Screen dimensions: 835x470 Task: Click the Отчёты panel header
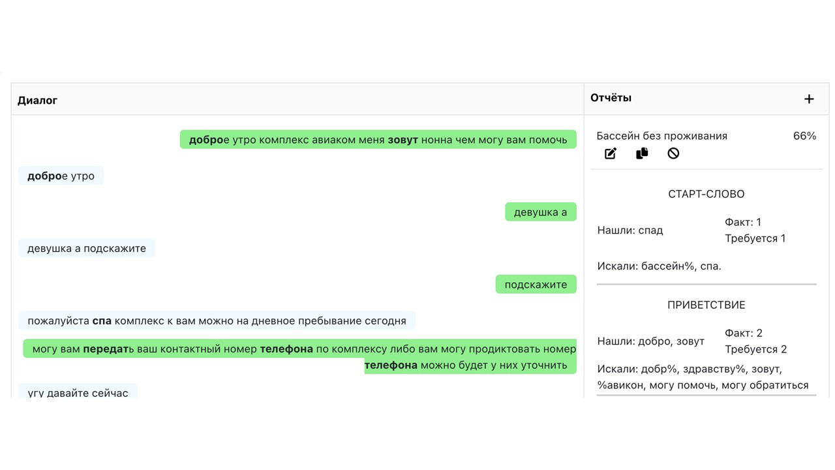[611, 98]
